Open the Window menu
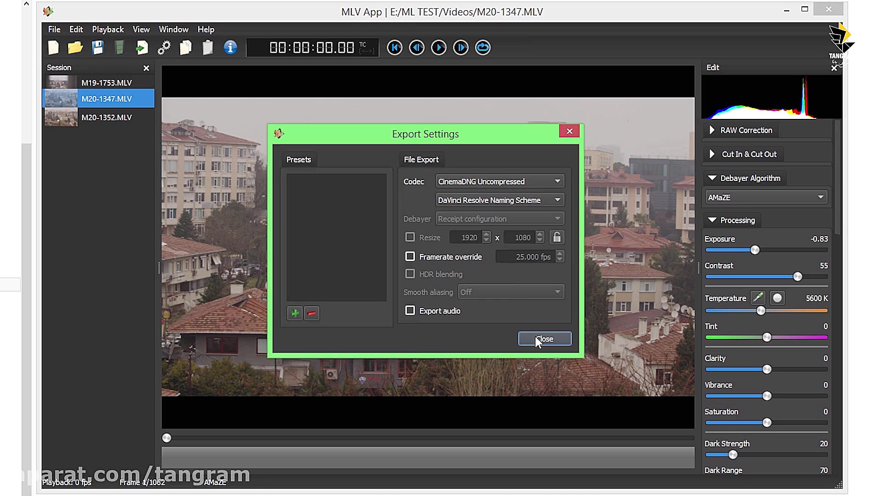Image resolution: width=883 pixels, height=496 pixels. 173,29
